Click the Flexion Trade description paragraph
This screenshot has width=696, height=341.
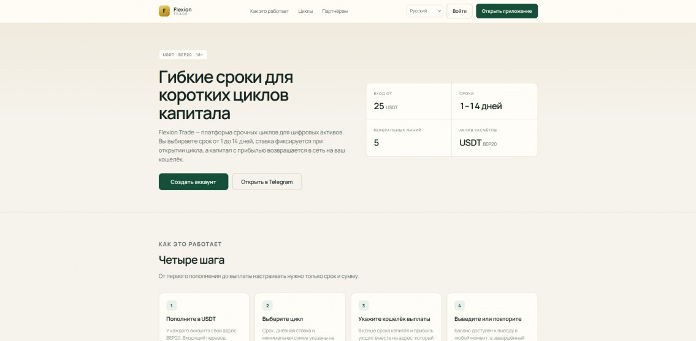tap(251, 146)
